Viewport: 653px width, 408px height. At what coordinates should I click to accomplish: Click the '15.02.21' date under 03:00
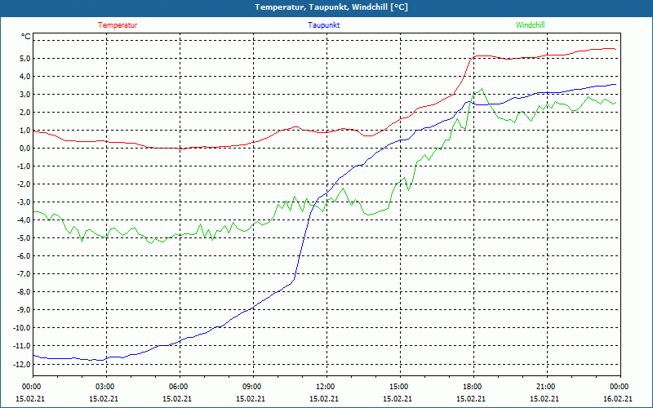pos(104,398)
